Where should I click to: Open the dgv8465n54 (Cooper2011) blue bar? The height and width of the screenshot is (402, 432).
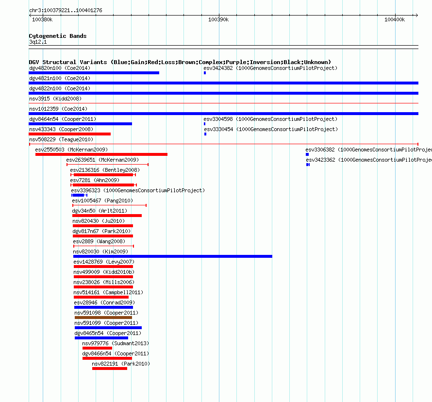coord(101,338)
